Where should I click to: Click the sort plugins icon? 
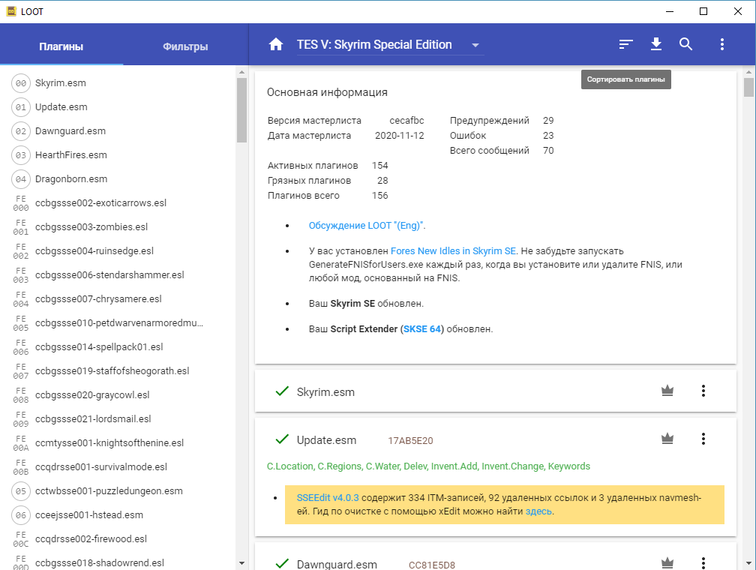pyautogui.click(x=626, y=44)
